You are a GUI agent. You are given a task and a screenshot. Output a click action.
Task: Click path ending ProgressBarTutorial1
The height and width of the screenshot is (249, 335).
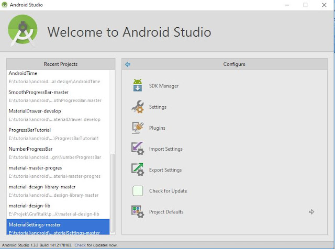point(53,139)
